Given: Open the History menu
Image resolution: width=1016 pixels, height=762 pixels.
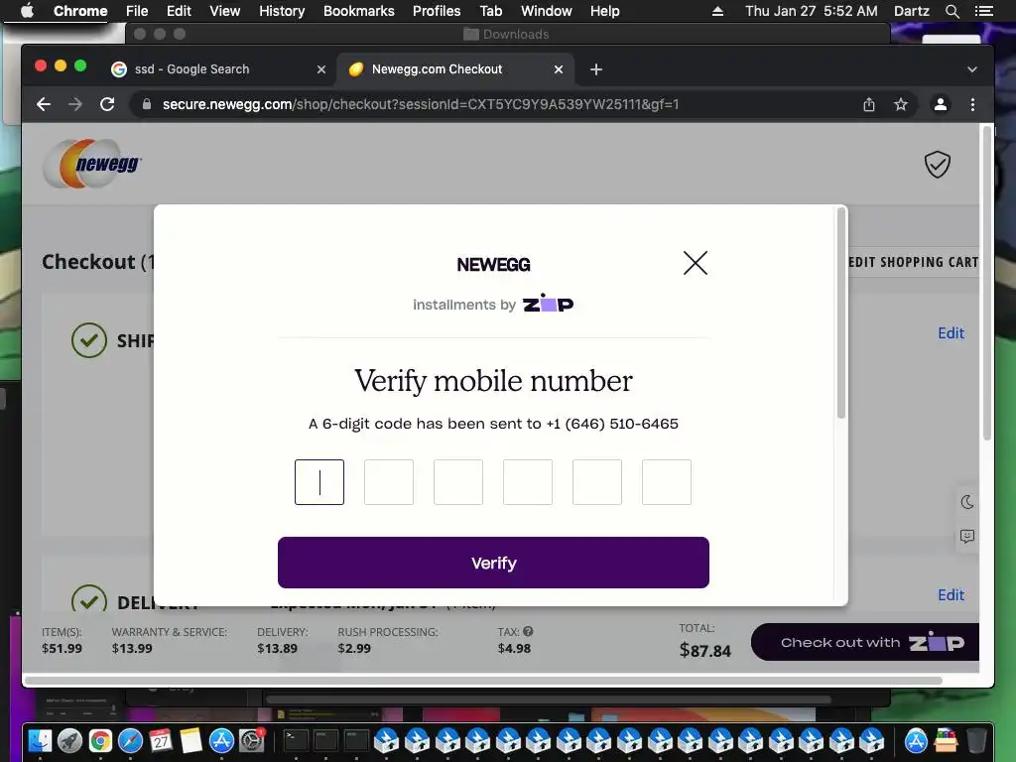Looking at the screenshot, I should tap(282, 11).
